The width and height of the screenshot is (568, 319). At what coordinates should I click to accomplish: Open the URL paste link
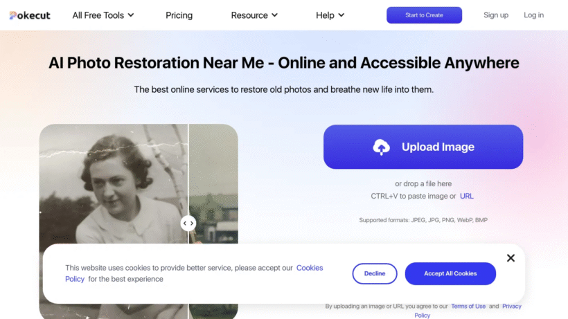(x=467, y=196)
